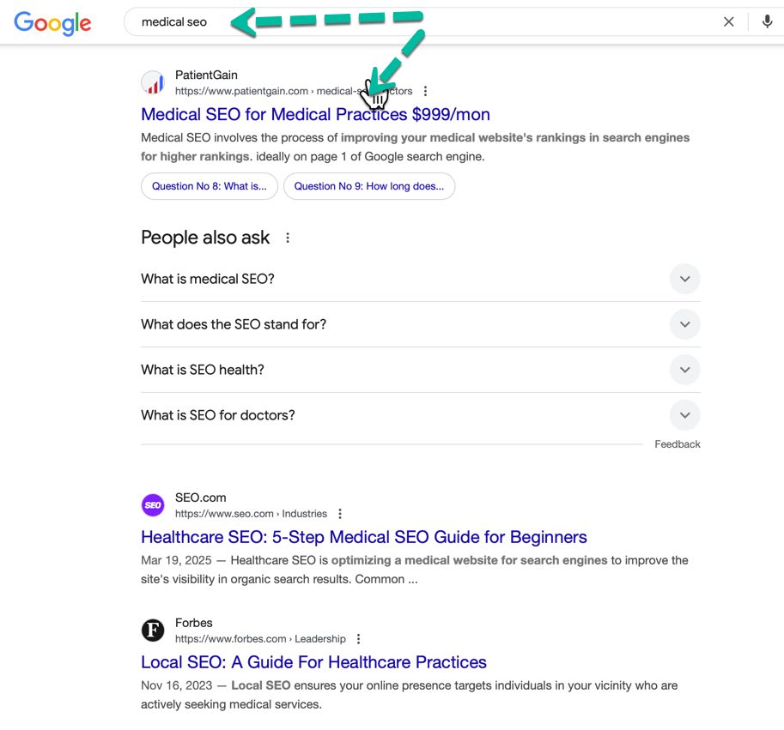Click the SEO.com purple favicon
Viewport: 784px width, 730px height.
coord(153,505)
